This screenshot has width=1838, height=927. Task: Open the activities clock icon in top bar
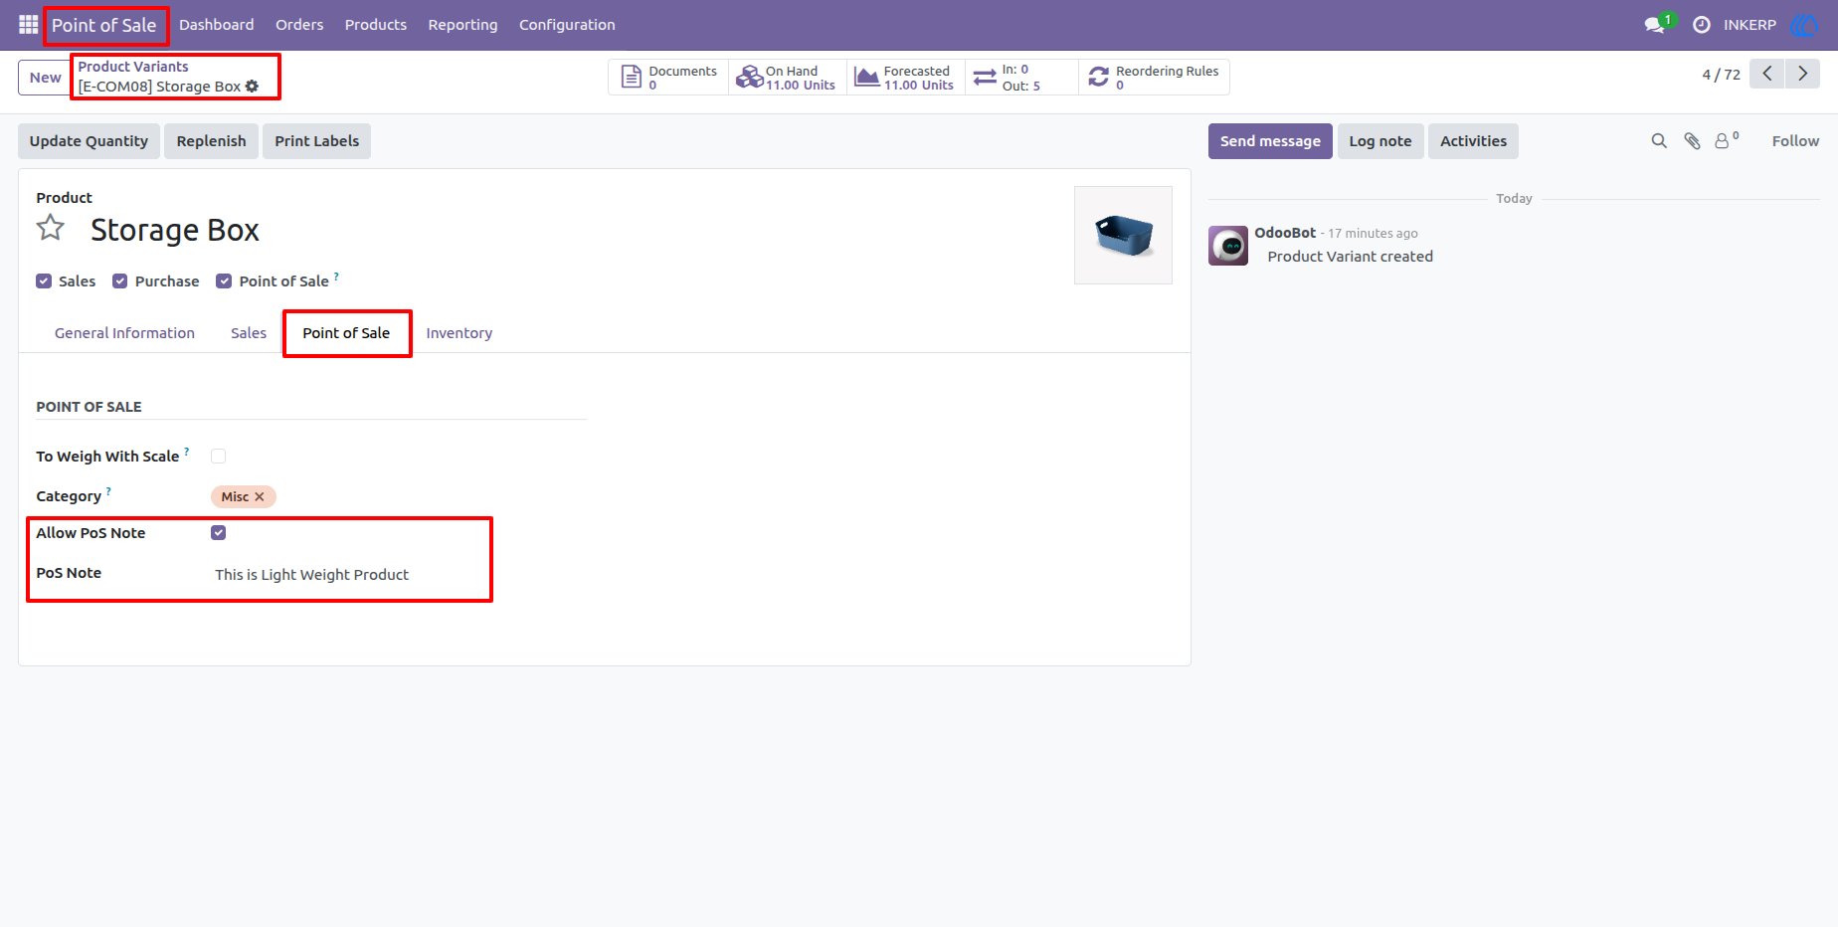[x=1702, y=25]
